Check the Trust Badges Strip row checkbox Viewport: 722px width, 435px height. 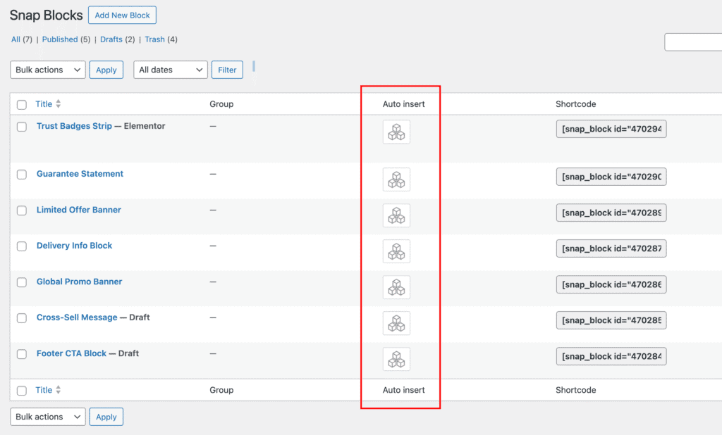pos(22,127)
